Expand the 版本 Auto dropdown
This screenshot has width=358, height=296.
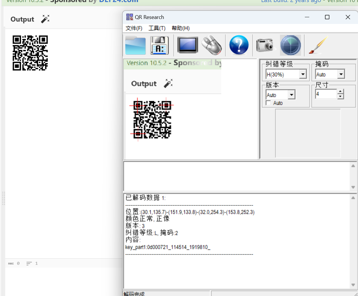click(291, 95)
